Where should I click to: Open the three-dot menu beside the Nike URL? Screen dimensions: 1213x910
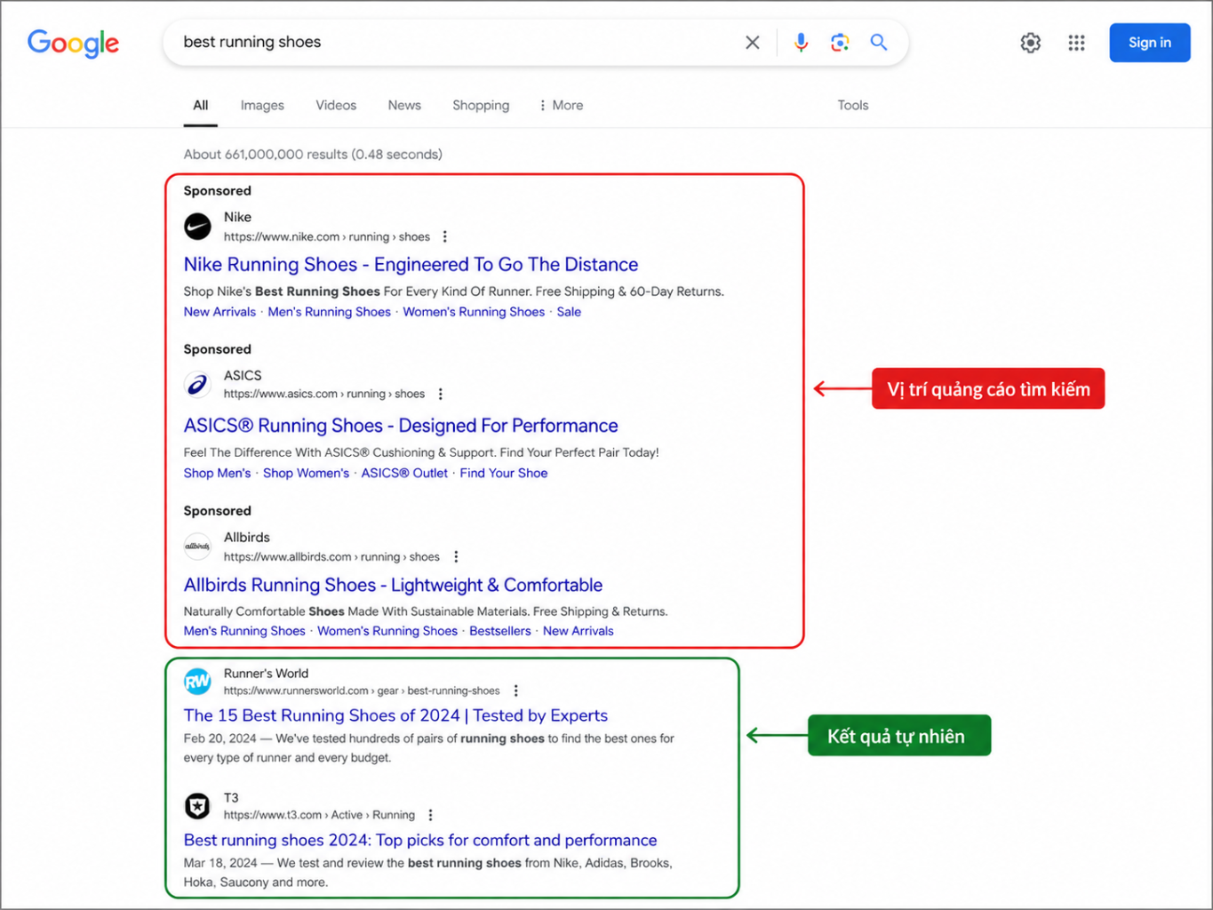445,237
